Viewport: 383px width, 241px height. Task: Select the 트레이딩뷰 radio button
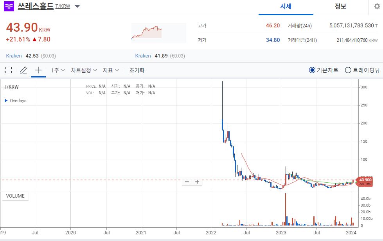347,70
